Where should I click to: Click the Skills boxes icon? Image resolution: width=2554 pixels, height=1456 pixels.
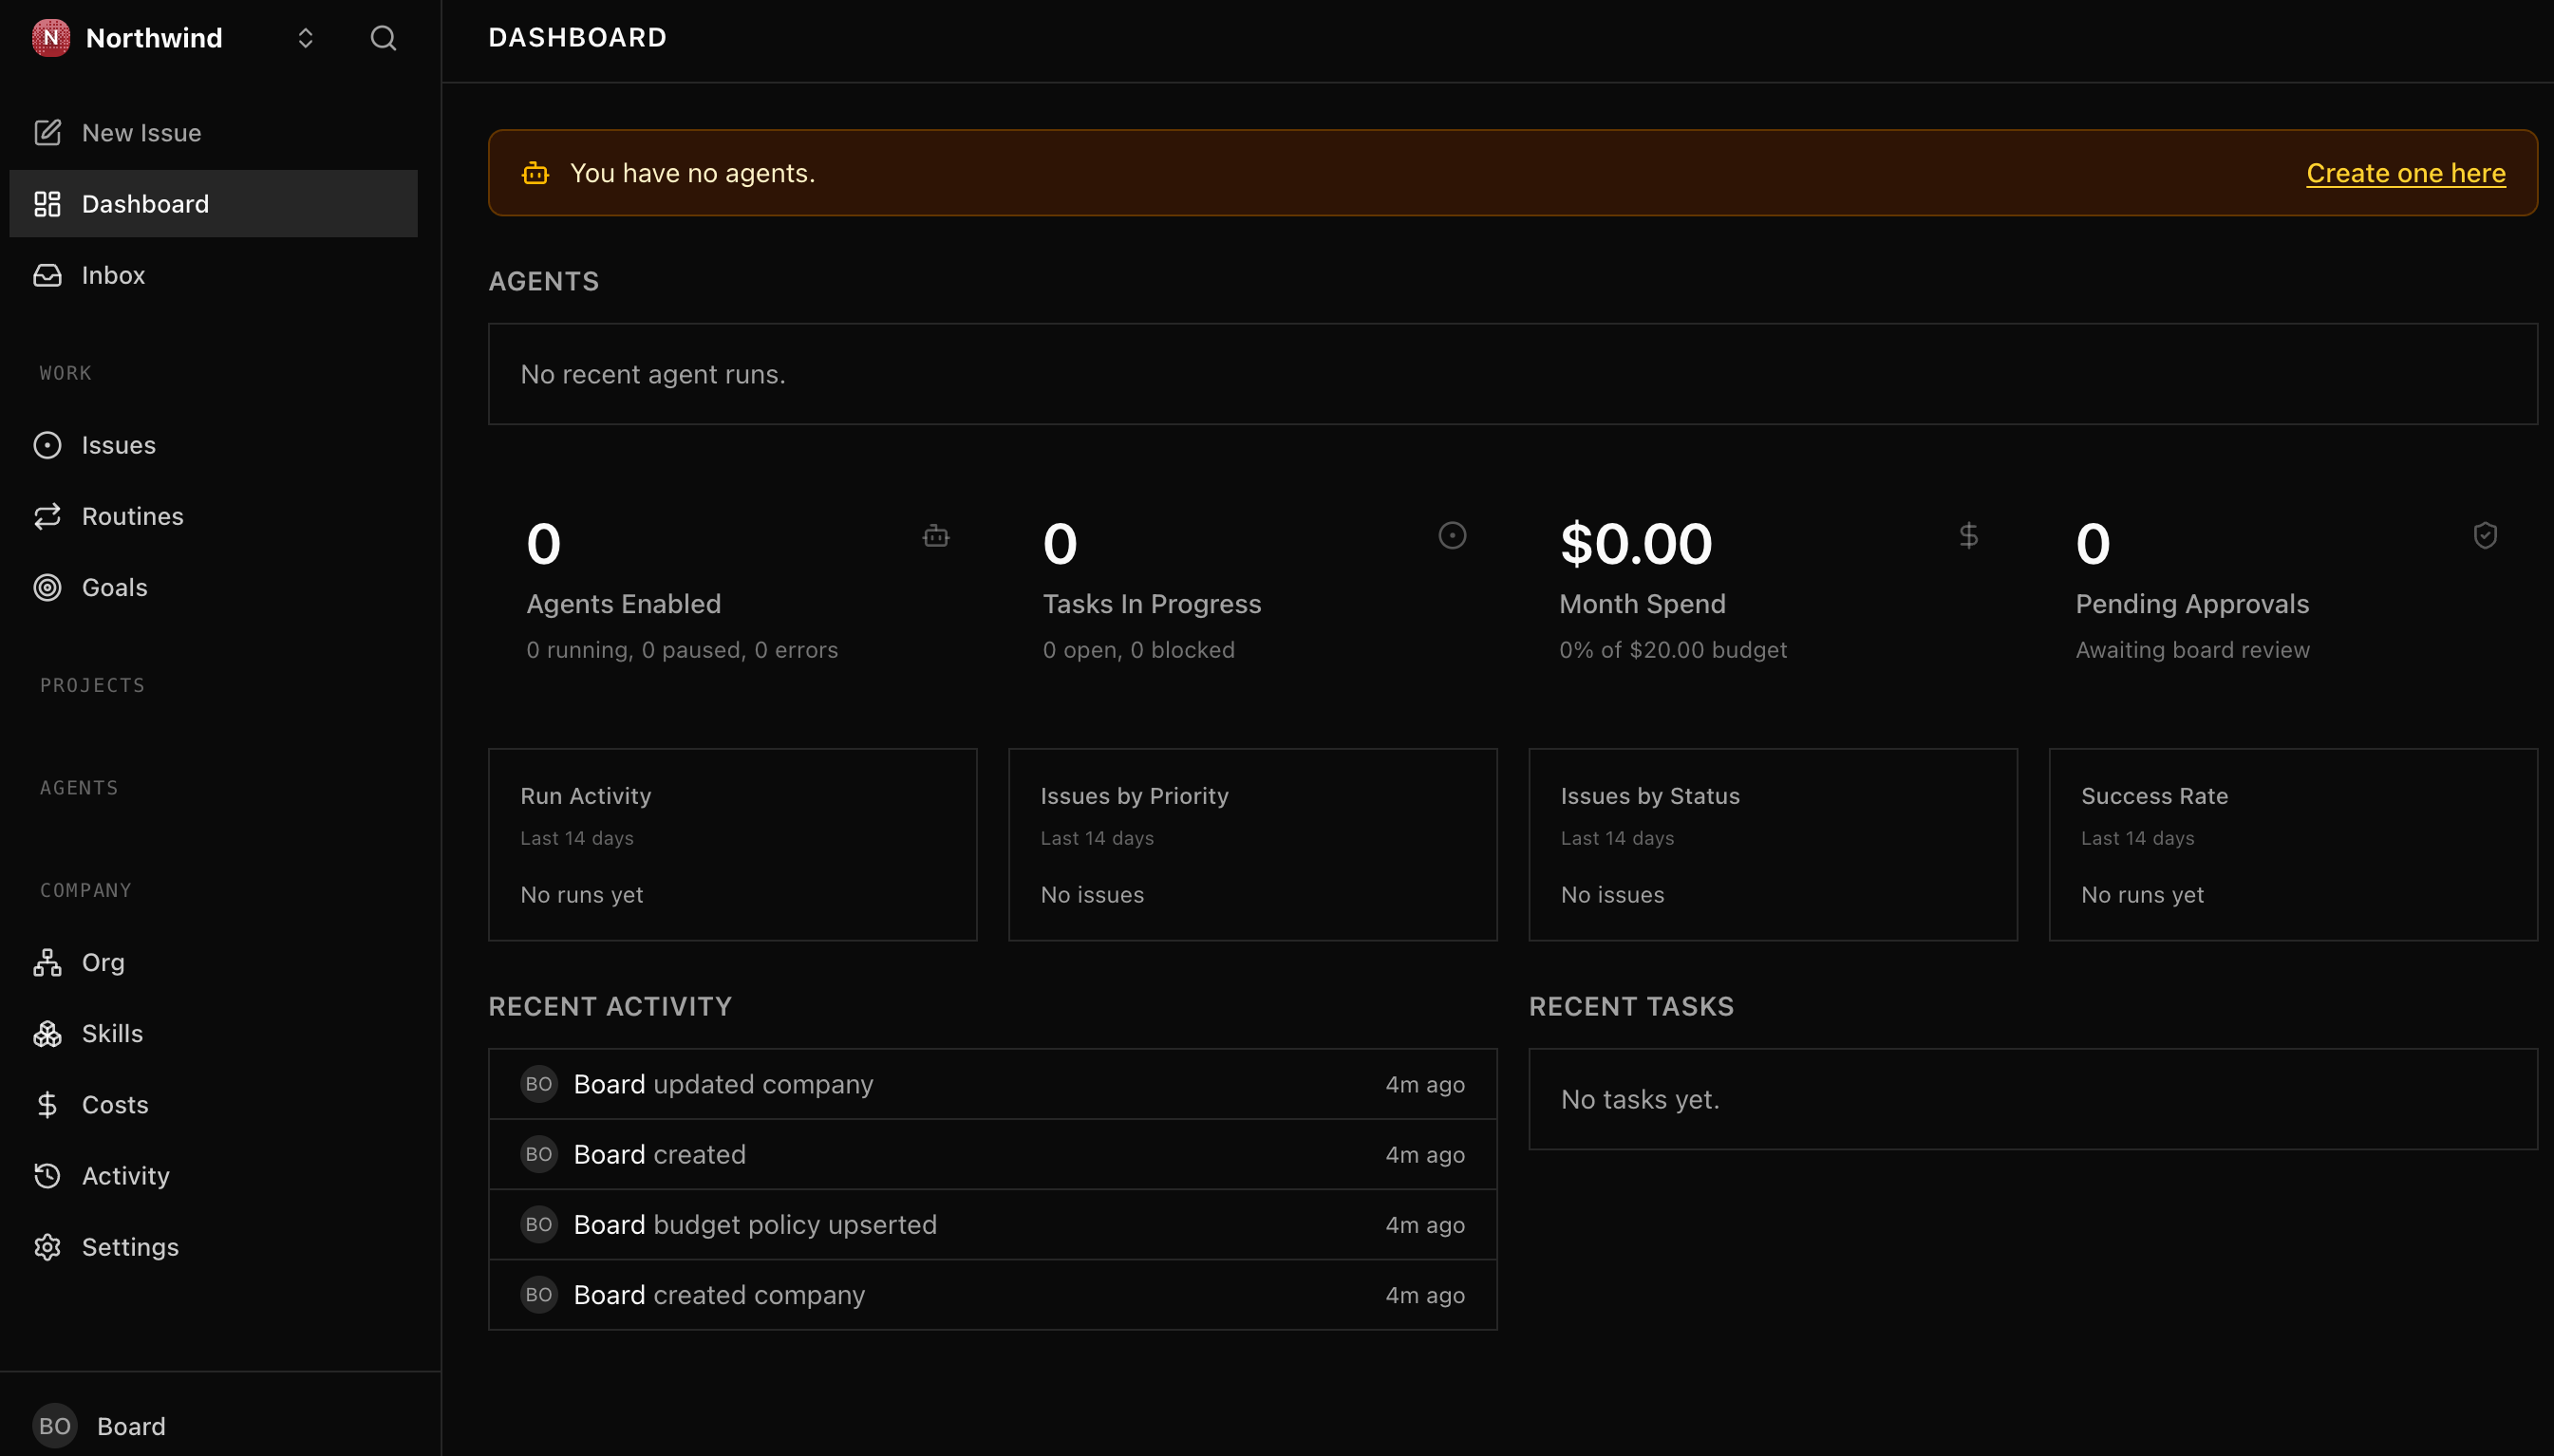(x=47, y=1033)
